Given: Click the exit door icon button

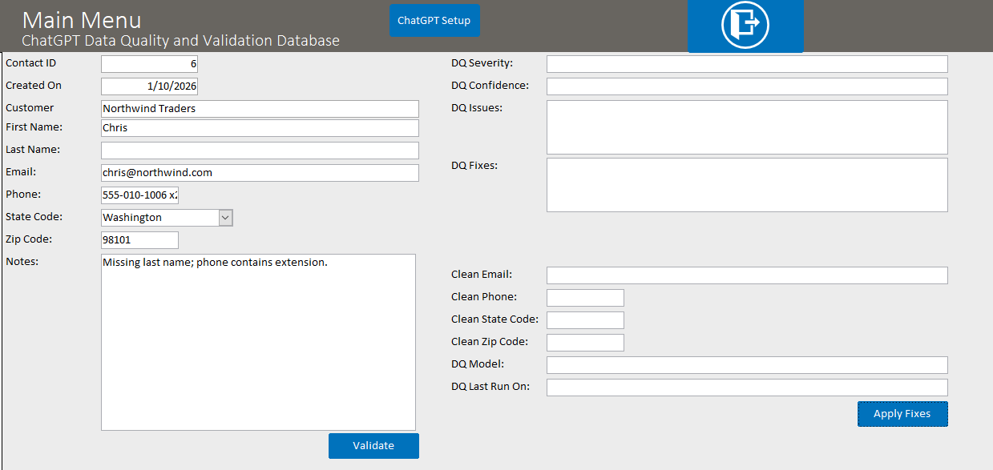Looking at the screenshot, I should (745, 26).
